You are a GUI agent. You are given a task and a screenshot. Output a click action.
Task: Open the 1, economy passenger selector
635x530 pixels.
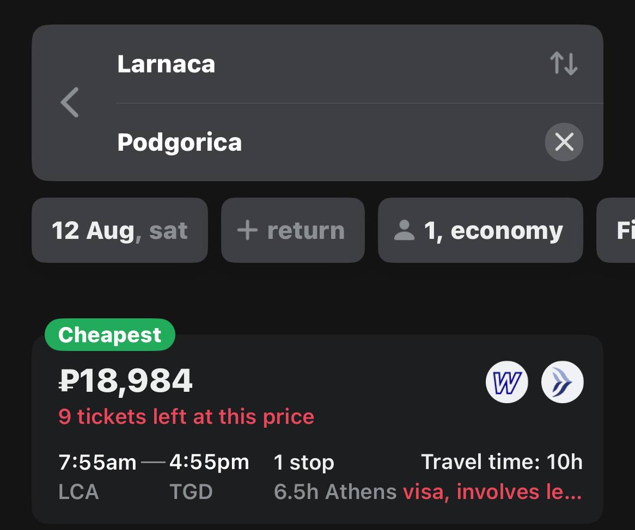(480, 230)
